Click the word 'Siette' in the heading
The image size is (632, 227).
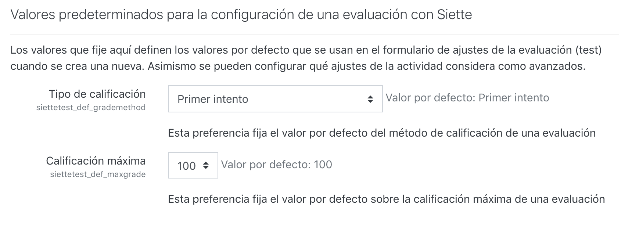(455, 15)
